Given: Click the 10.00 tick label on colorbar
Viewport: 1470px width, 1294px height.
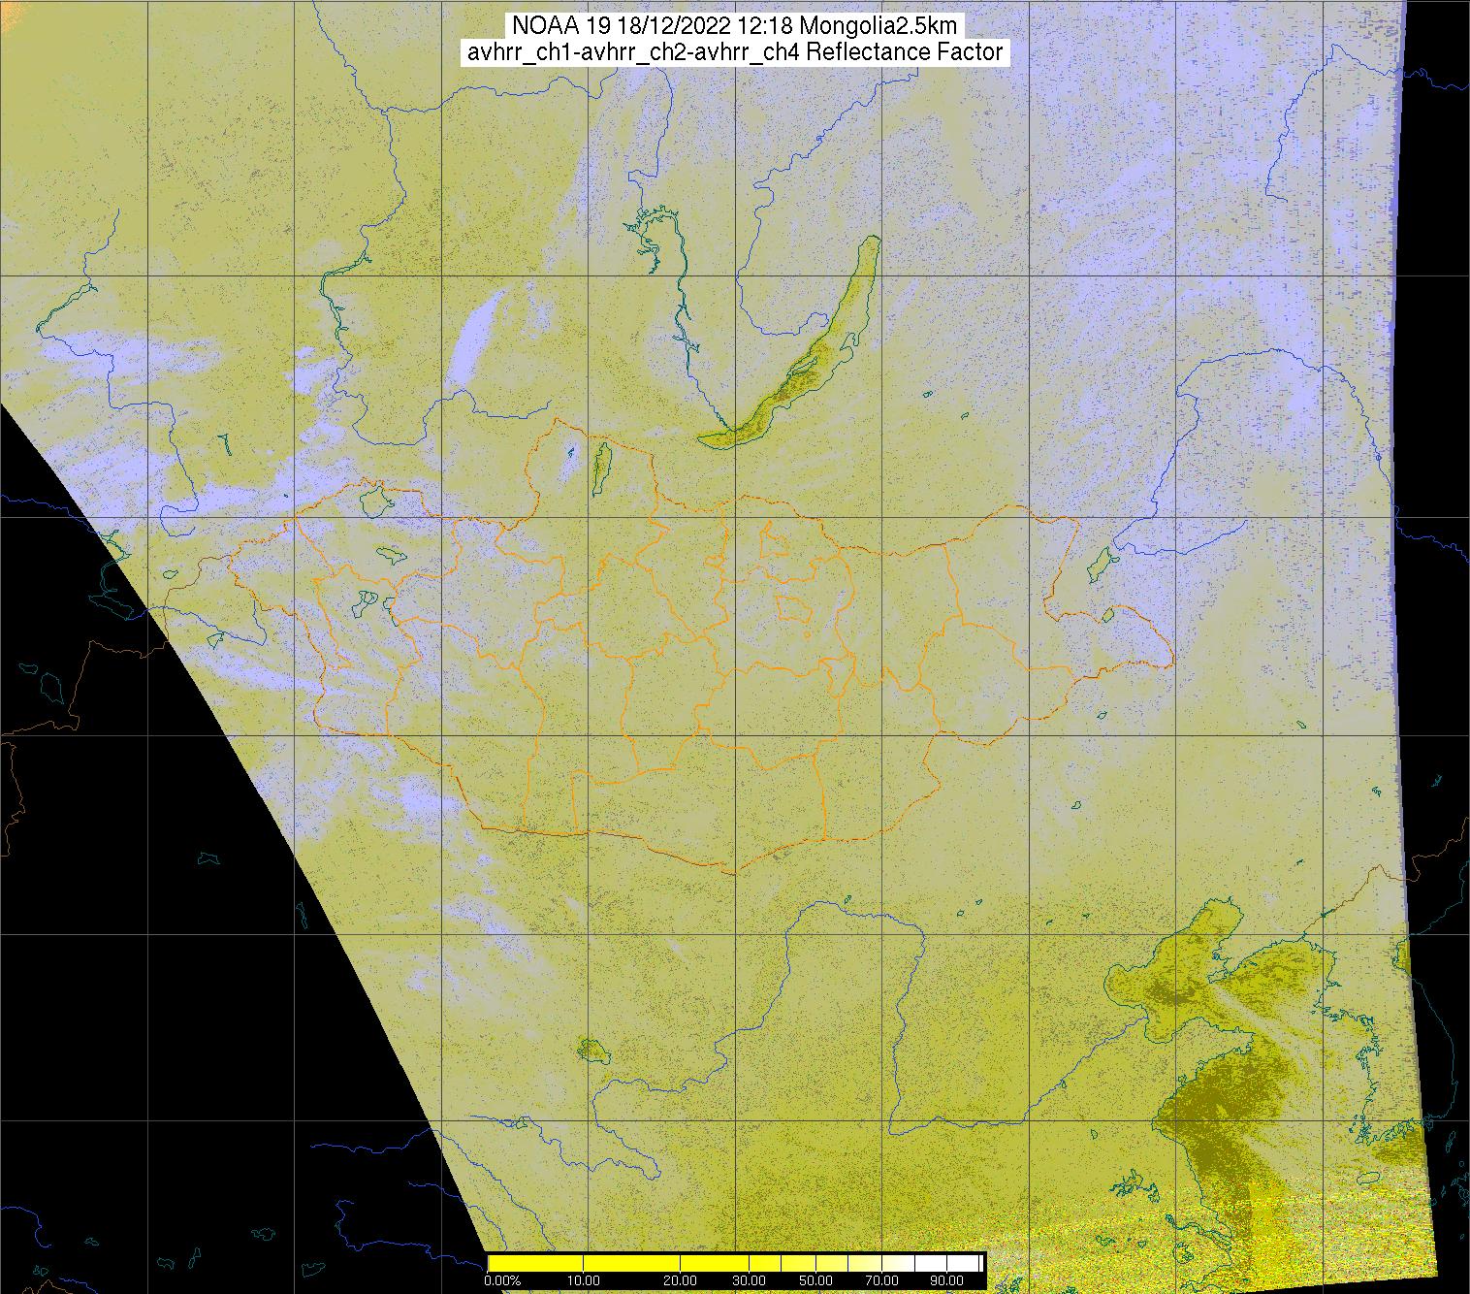Looking at the screenshot, I should point(583,1280).
